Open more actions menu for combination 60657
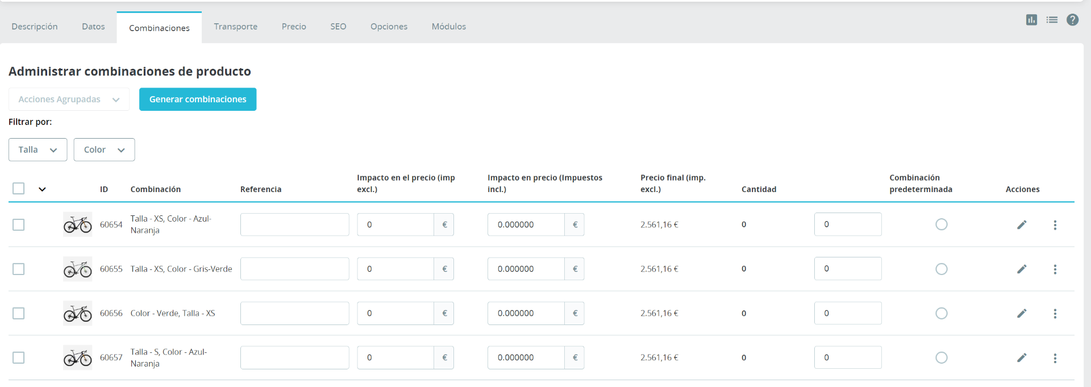The image size is (1091, 387). 1055,358
